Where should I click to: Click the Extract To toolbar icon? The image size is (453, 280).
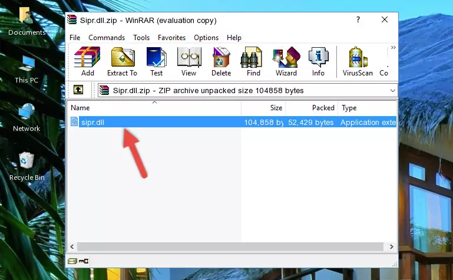tap(122, 61)
